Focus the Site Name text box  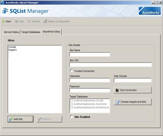[x=90, y=54]
